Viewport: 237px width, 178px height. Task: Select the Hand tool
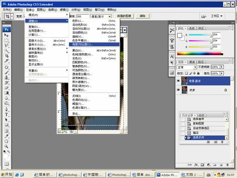click(6, 141)
